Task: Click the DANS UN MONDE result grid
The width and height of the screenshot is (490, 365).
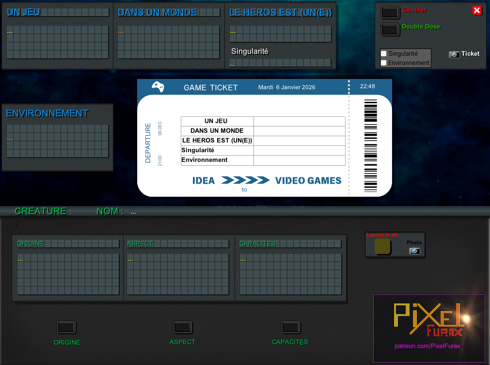Action: (x=169, y=42)
